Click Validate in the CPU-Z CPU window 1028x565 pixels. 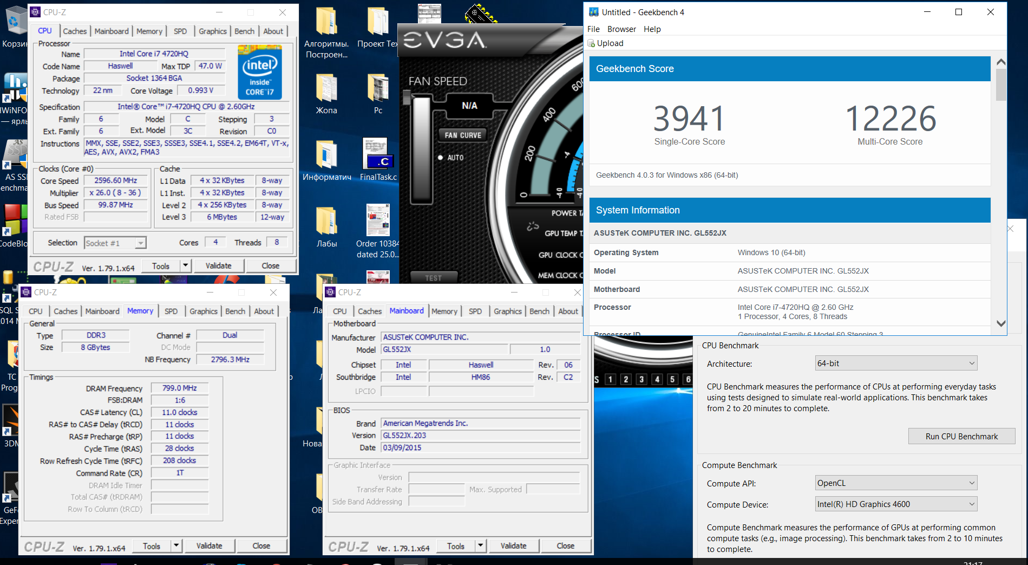coord(218,265)
